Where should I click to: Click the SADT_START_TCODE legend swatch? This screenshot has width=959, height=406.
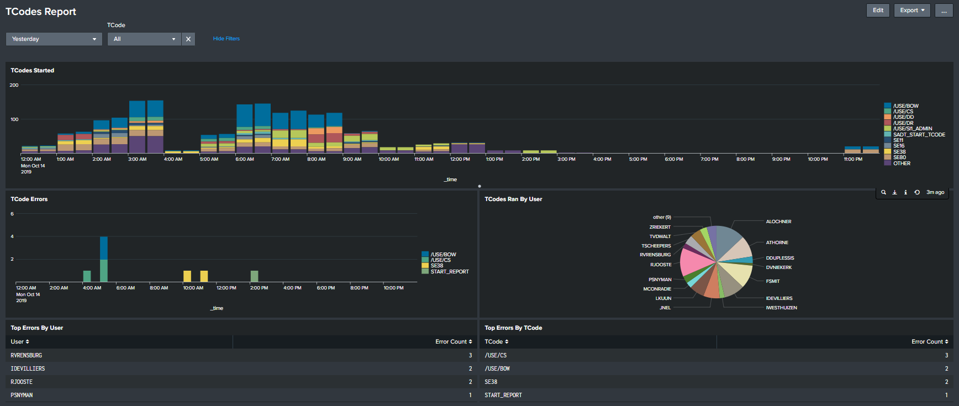pos(888,134)
